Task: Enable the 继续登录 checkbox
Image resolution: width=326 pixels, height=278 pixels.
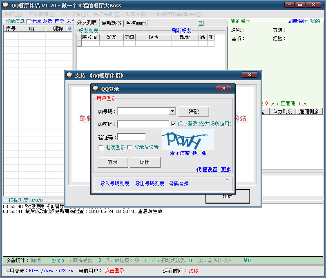Action: tap(101, 148)
